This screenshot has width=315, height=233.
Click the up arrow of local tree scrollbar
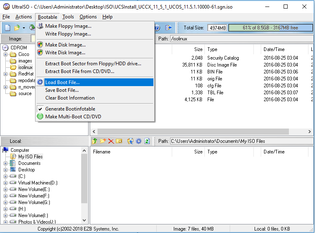coord(84,151)
